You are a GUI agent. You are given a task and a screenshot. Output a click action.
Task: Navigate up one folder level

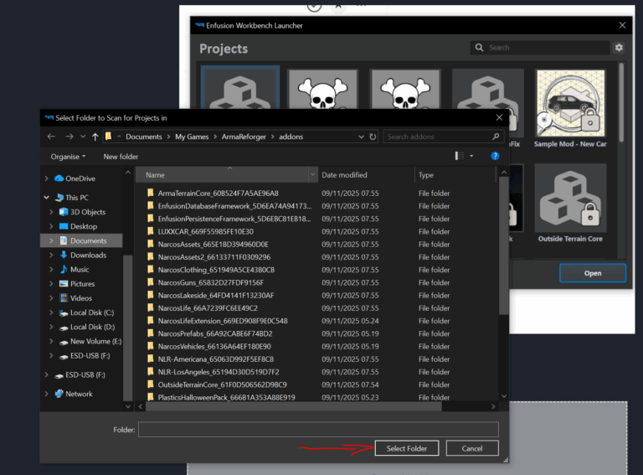click(95, 137)
